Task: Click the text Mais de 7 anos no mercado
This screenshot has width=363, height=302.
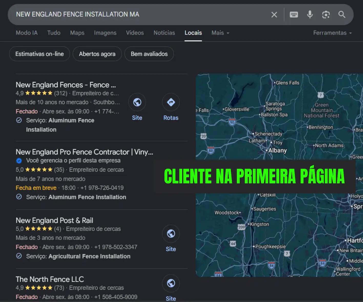Action: click(x=50, y=179)
